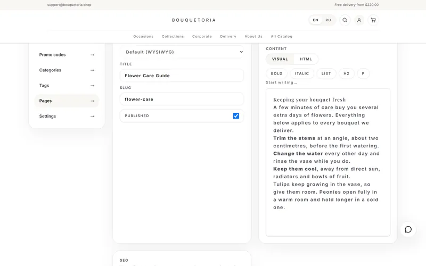Click the Title input field

click(182, 76)
